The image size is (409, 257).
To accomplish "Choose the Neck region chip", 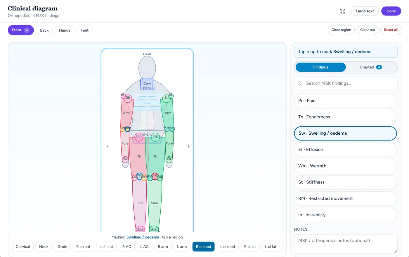I will click(44, 247).
